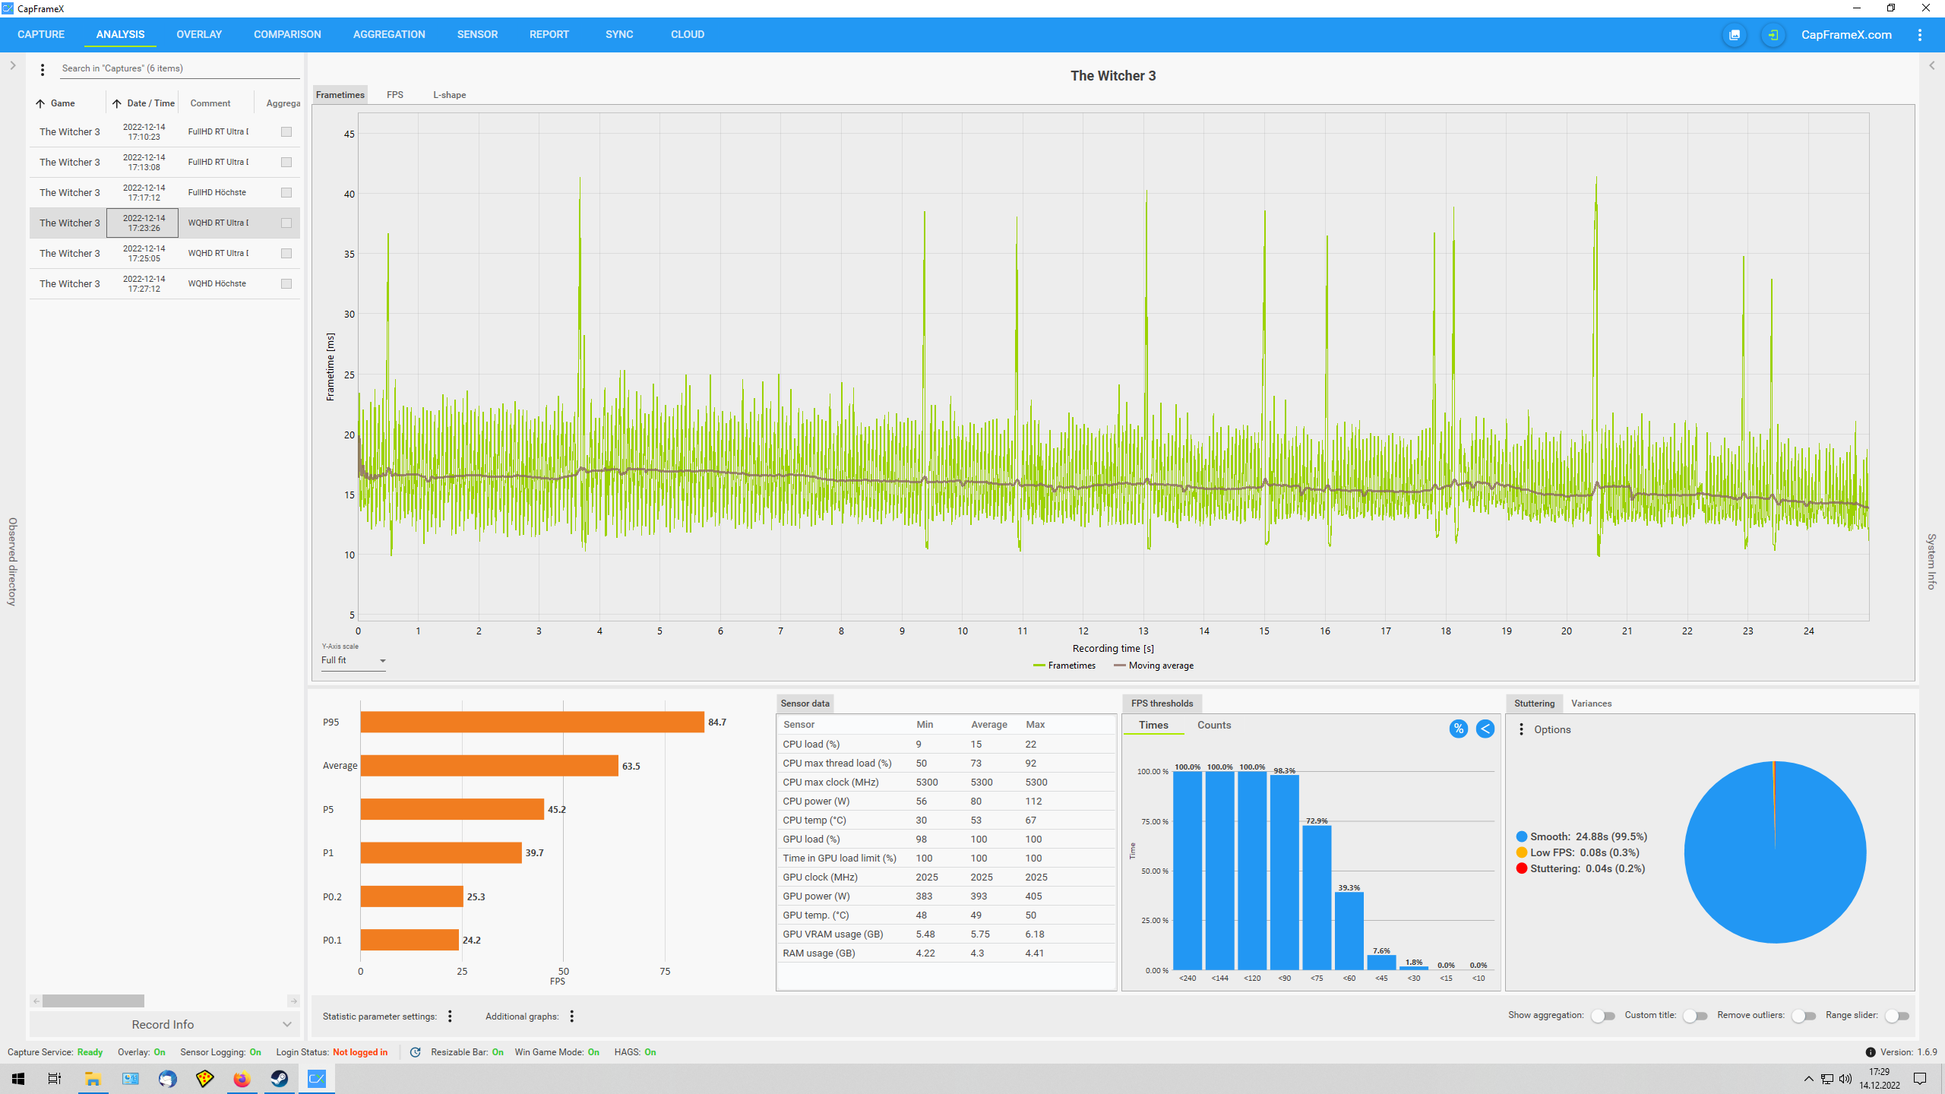Click the SYNC navigation icon in toolbar
Screen dimensions: 1945x1094
620,35
